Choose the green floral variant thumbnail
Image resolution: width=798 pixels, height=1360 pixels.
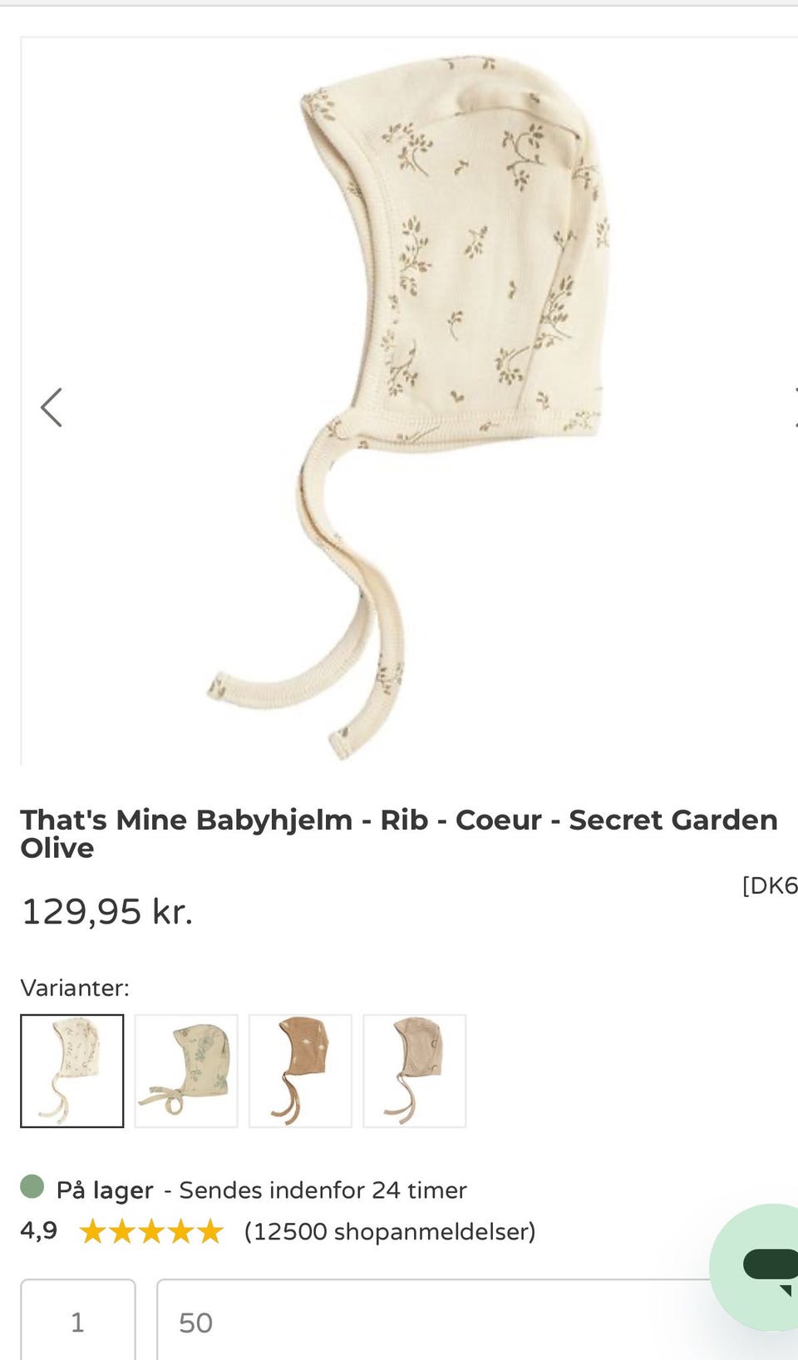[186, 1071]
